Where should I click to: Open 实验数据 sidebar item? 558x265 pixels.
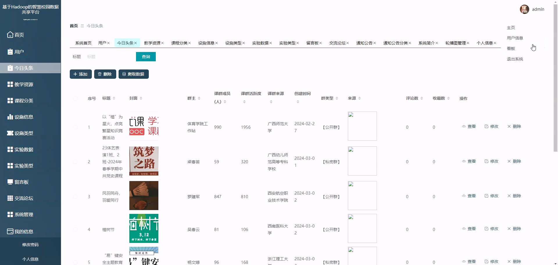click(30, 149)
